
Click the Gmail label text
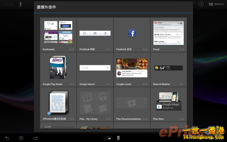point(156,49)
